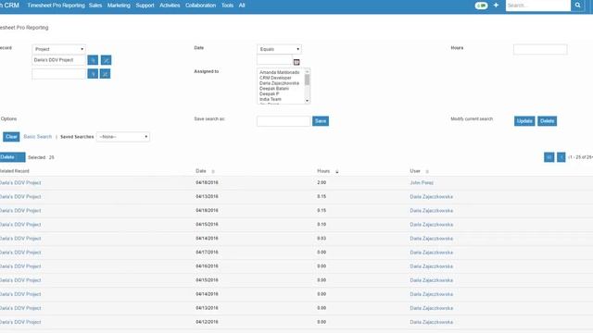Open the notifications counter badge in the top bar
This screenshot has height=333, width=593.
[481, 6]
